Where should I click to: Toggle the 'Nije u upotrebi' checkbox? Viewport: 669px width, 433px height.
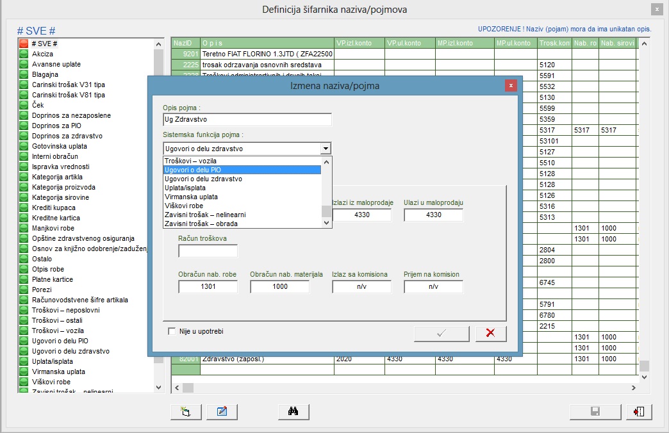pos(171,331)
